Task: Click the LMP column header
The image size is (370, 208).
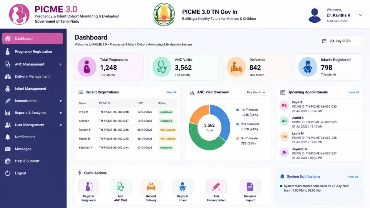Action: pos(140,103)
